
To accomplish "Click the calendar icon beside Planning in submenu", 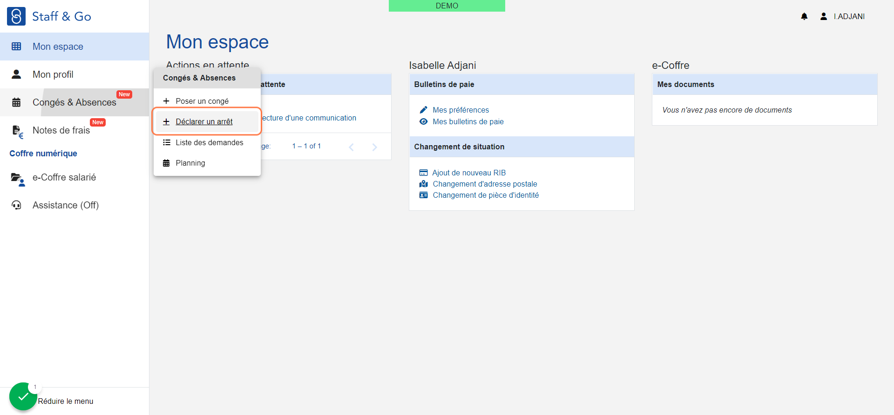I will (x=166, y=163).
